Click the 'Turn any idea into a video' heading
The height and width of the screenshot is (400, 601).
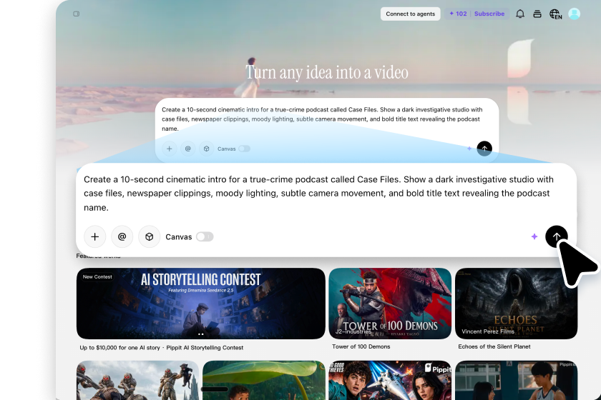coord(326,72)
